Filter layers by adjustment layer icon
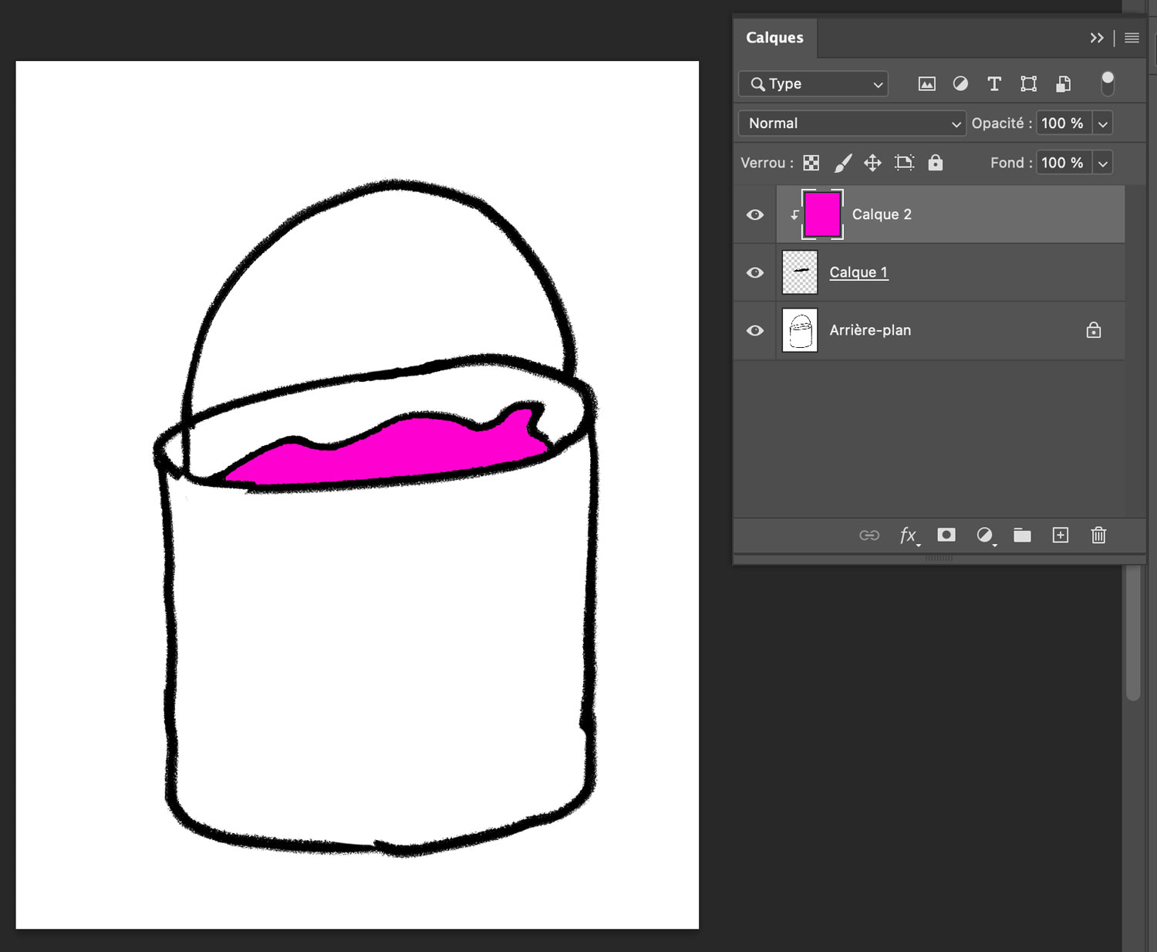 [x=960, y=84]
